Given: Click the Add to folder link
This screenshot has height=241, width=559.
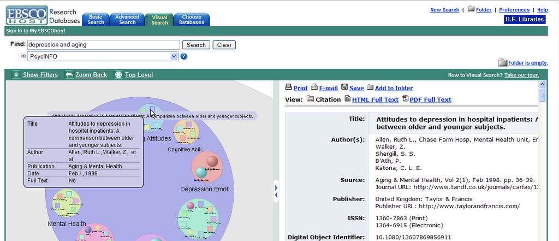Looking at the screenshot, I should pyautogui.click(x=394, y=88).
